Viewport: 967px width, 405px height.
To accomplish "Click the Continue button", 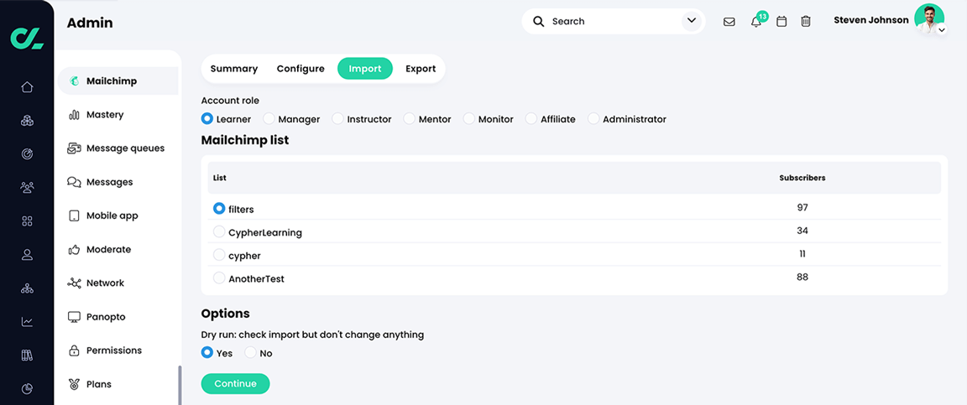I will tap(236, 383).
